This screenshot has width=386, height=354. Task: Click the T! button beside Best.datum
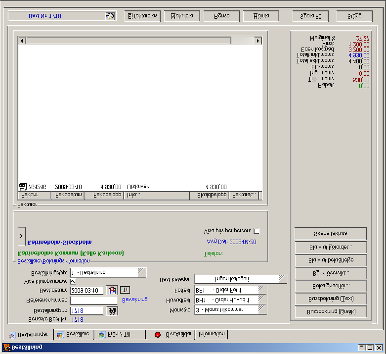[125, 290]
